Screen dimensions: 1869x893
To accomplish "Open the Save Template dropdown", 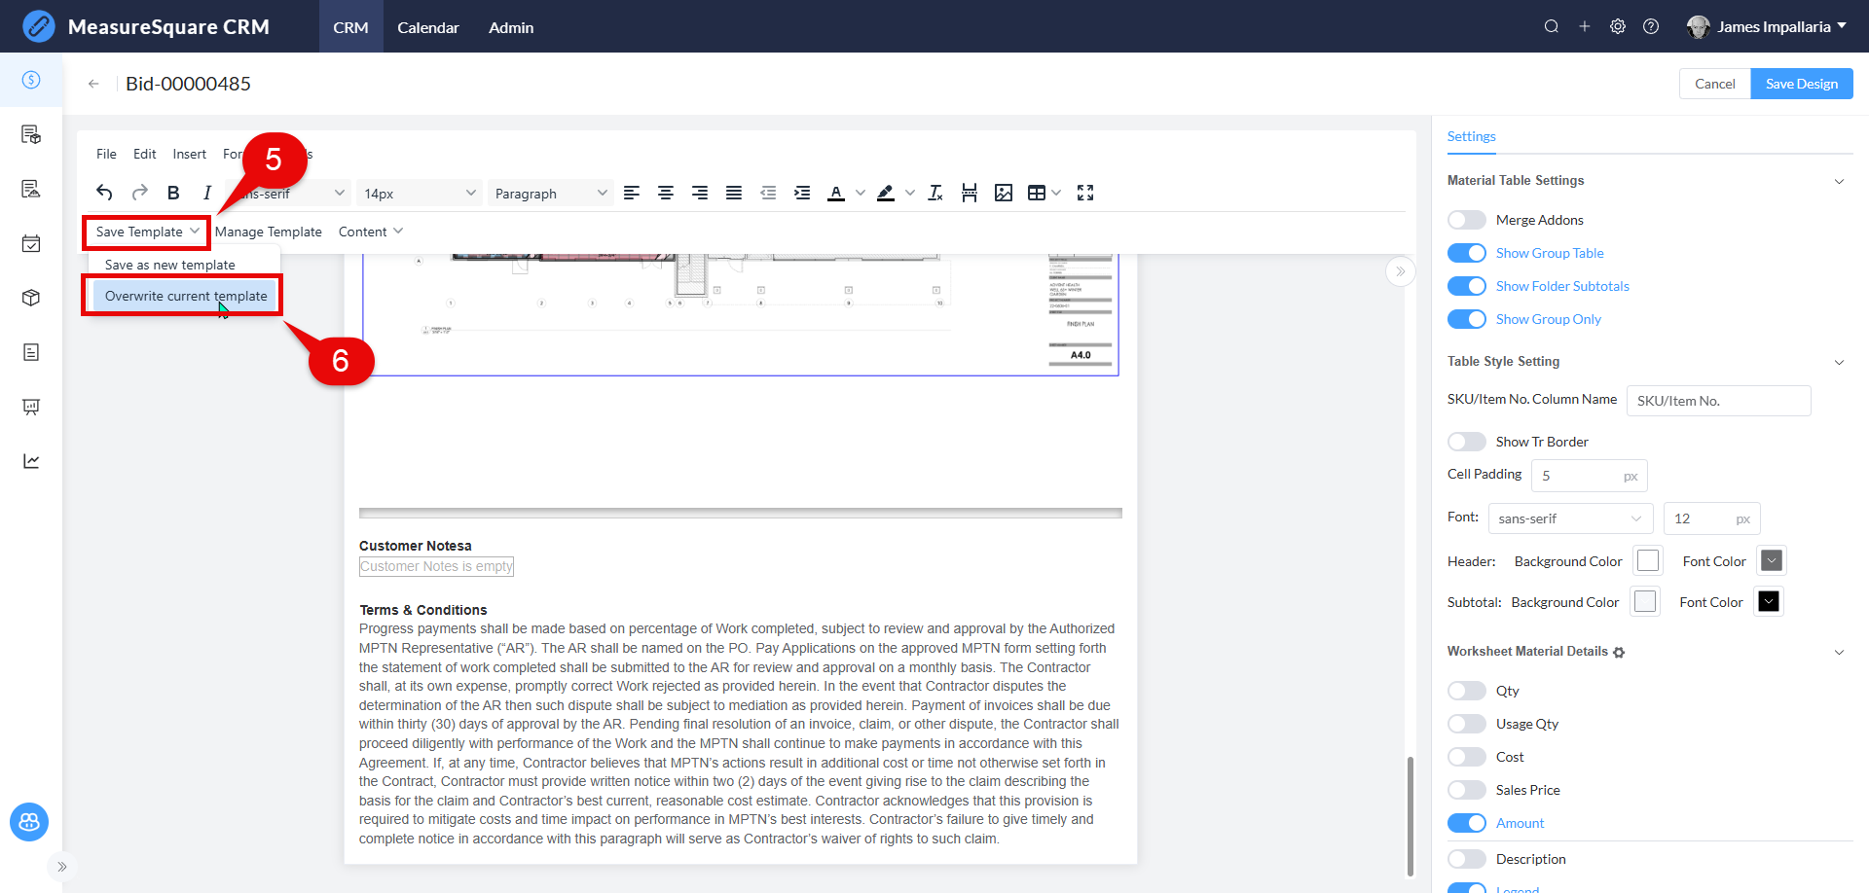I will coord(147,232).
